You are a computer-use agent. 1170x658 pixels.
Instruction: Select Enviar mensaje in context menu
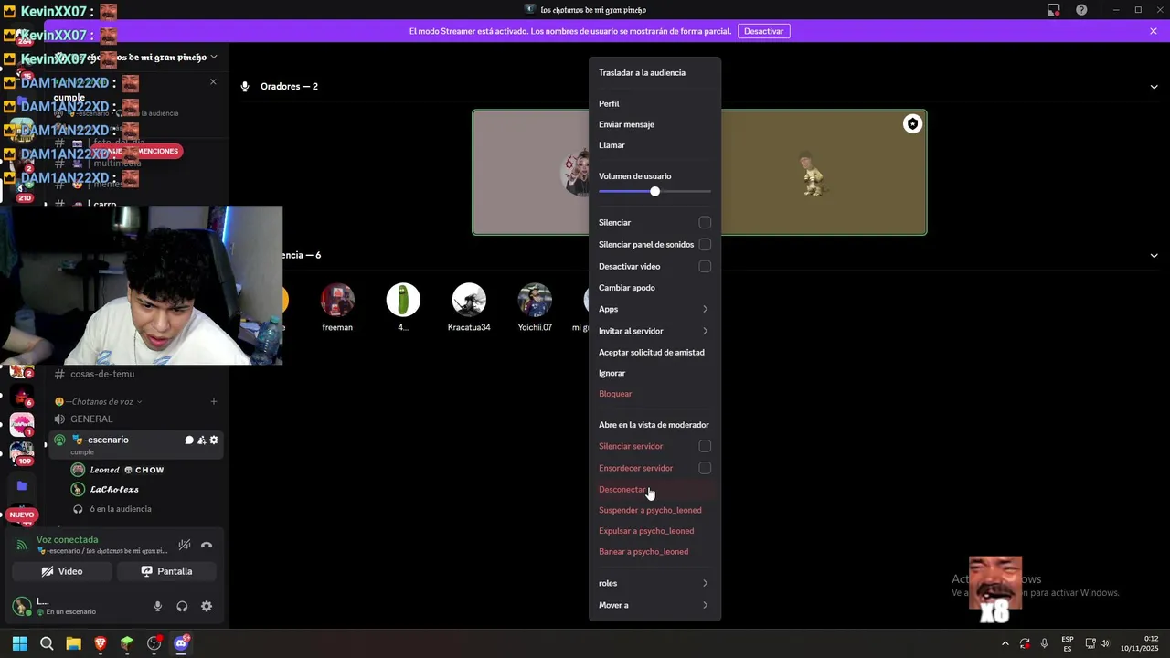(x=654, y=124)
